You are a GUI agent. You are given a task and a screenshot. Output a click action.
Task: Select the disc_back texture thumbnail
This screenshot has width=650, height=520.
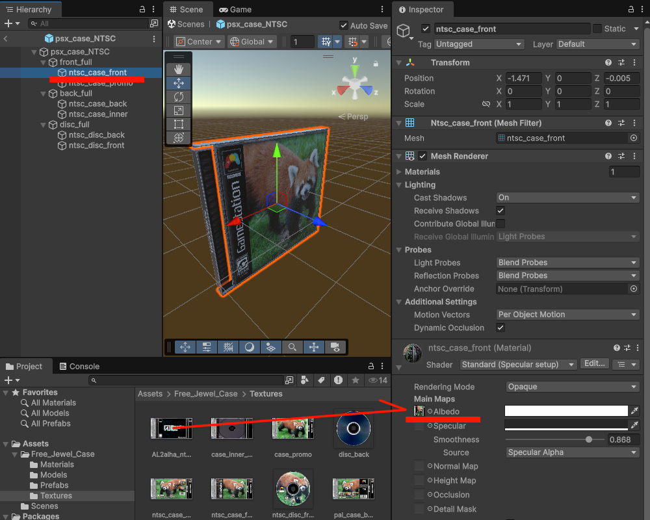tap(354, 431)
